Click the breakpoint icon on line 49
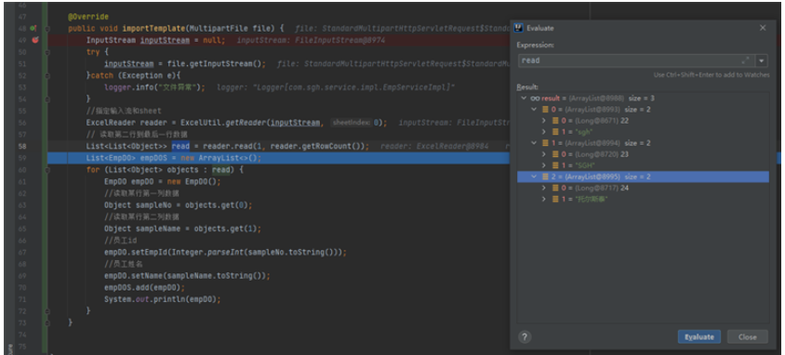This screenshot has width=785, height=355. coord(34,40)
